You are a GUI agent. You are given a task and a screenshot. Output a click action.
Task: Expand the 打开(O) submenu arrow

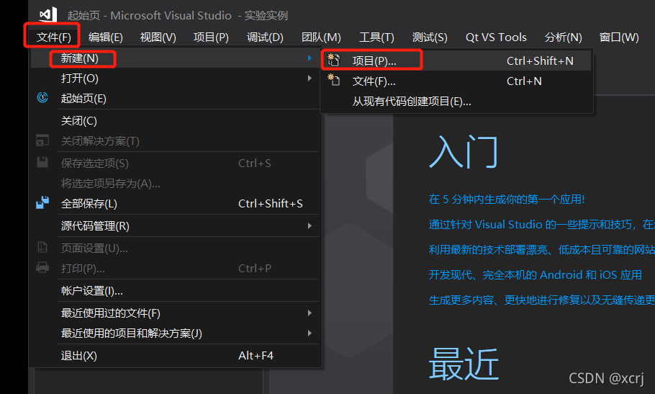(x=310, y=78)
